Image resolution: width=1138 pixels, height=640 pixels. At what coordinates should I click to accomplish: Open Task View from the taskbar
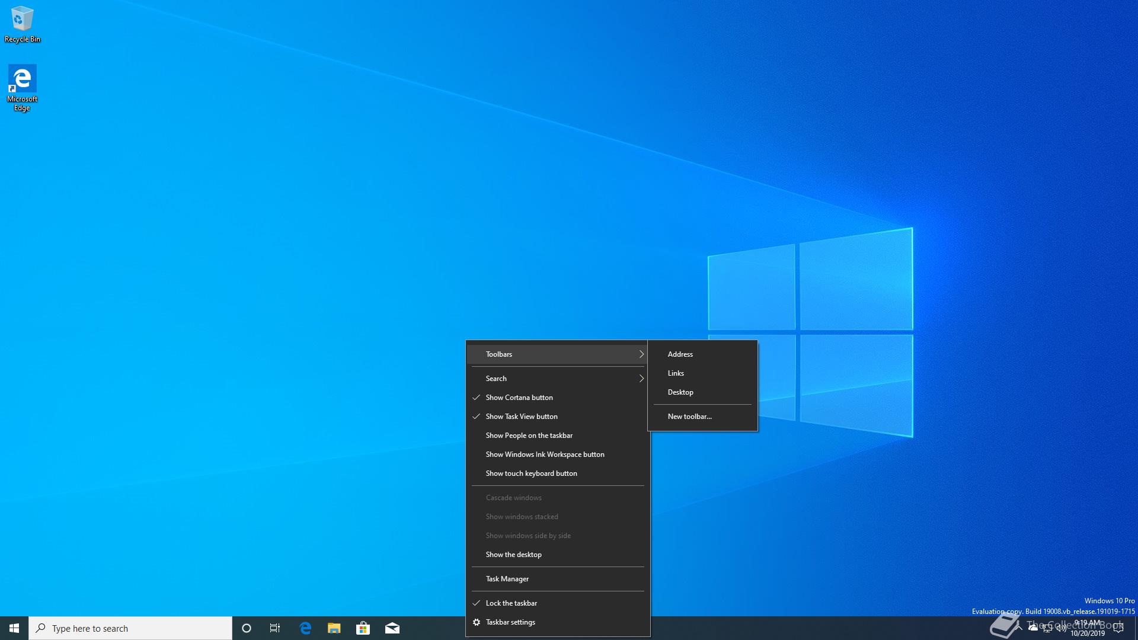tap(275, 628)
